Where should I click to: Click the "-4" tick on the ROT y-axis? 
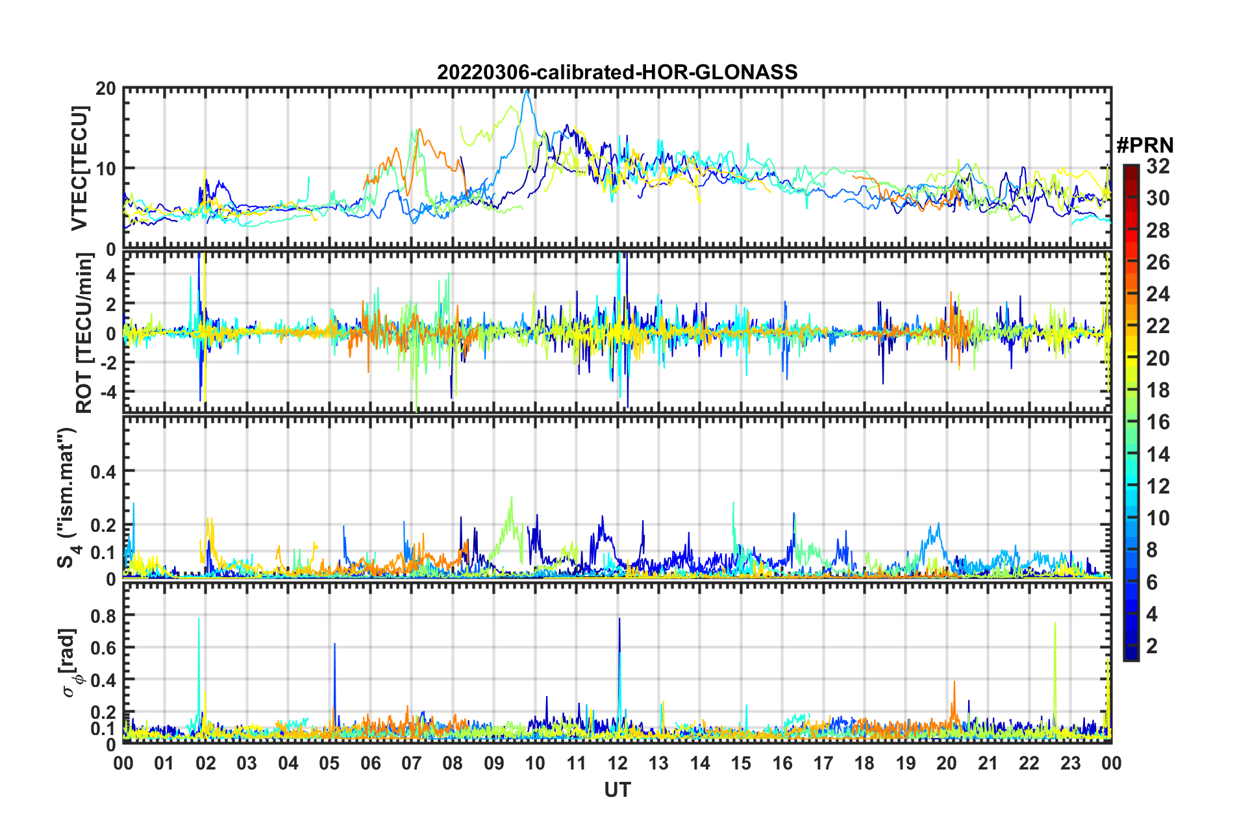(x=107, y=392)
